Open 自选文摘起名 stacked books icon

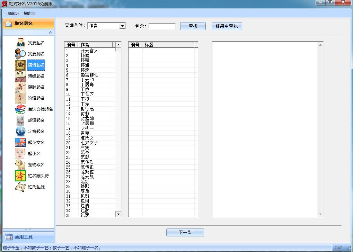coord(20,109)
